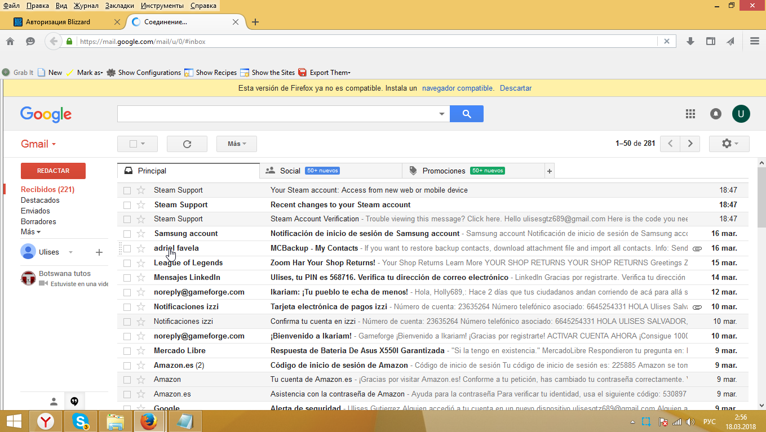The height and width of the screenshot is (432, 766).
Task: Select checkbox for Amazon.es (2) email
Action: (127, 366)
